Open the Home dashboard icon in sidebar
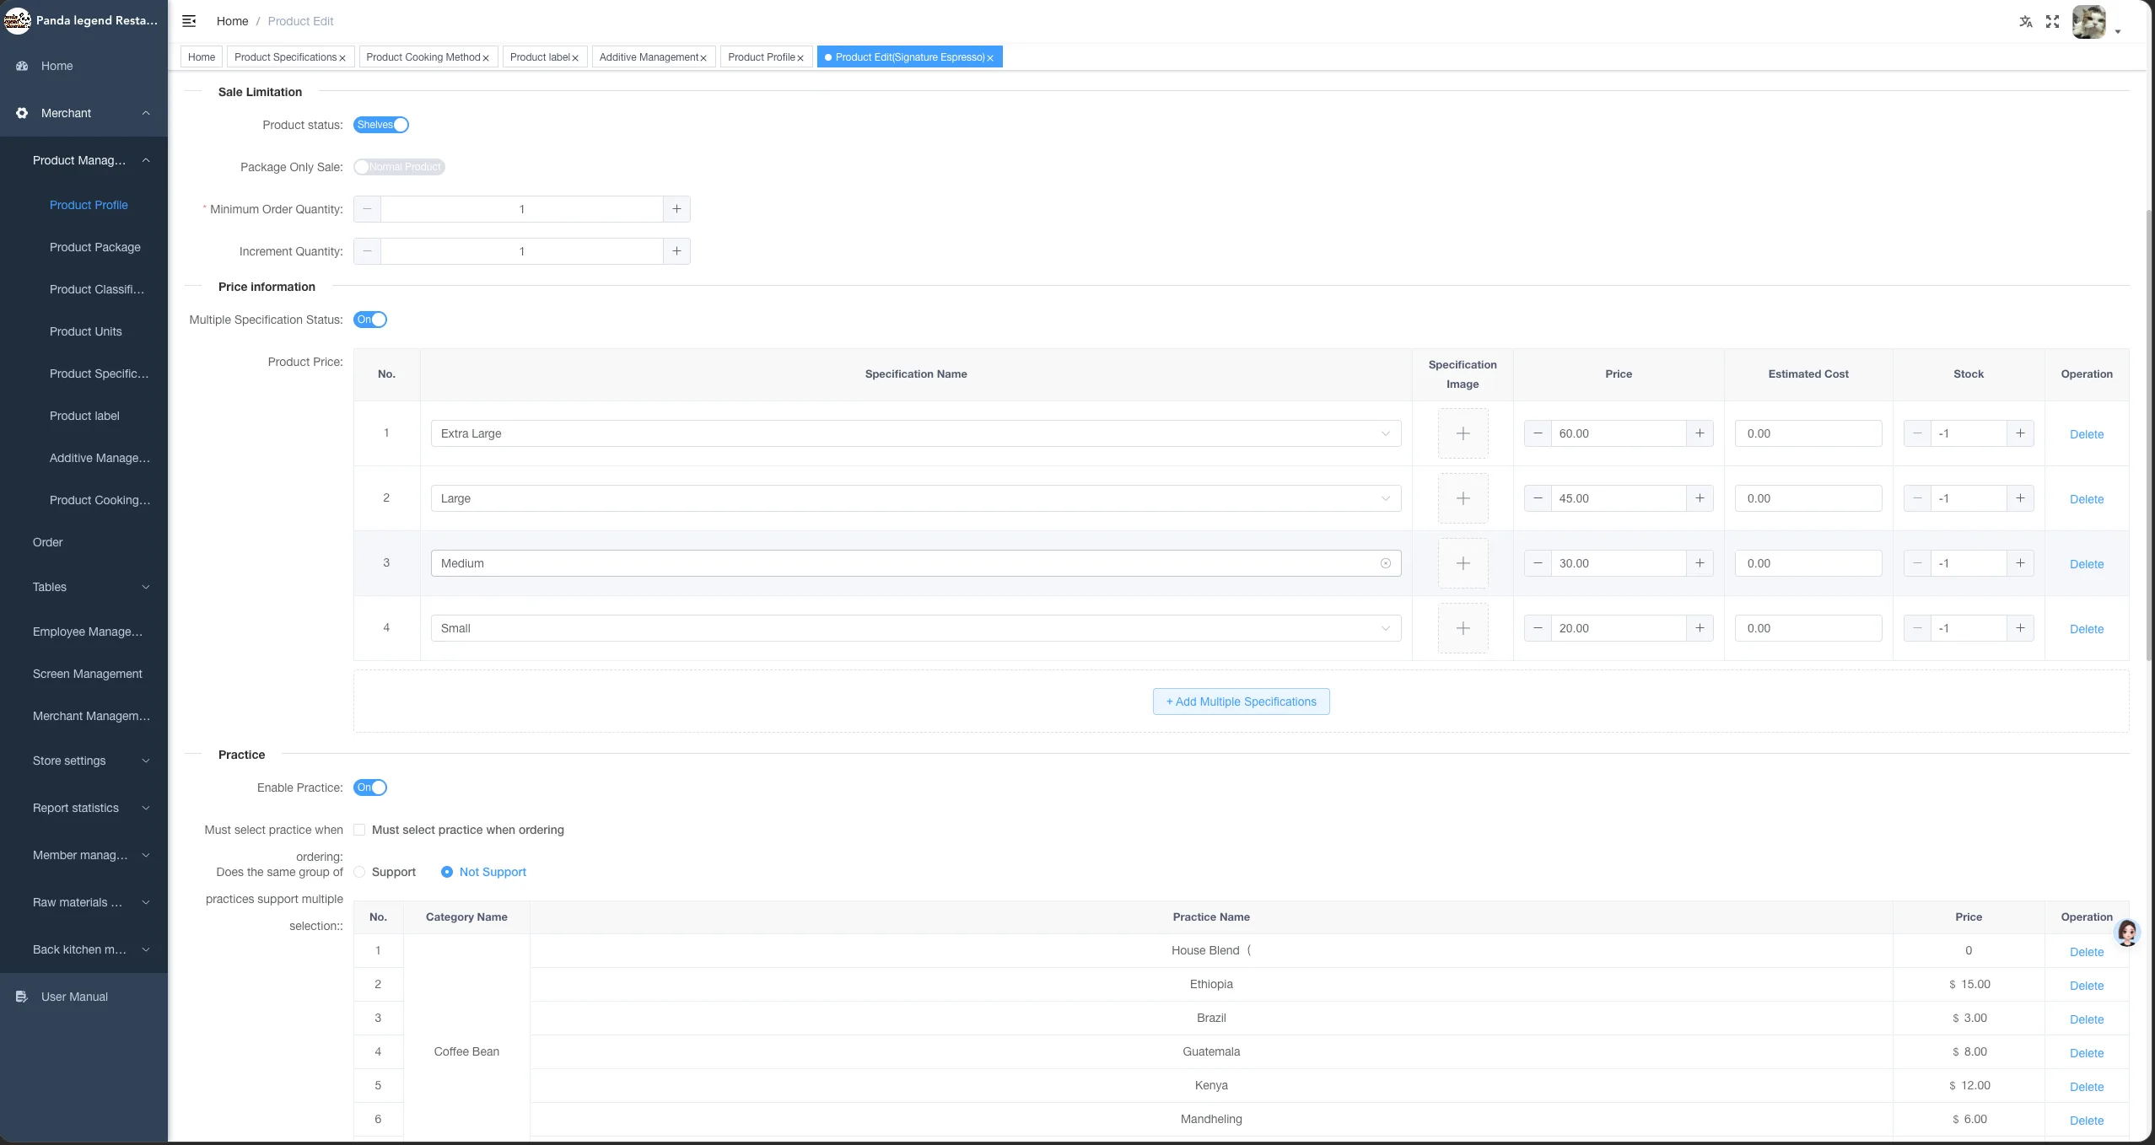Viewport: 2155px width, 1145px height. (x=23, y=66)
